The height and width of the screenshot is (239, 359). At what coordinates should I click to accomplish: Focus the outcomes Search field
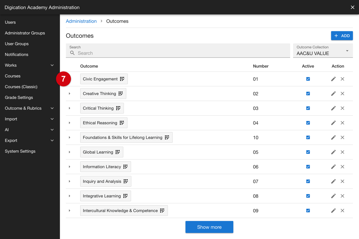tap(178, 51)
